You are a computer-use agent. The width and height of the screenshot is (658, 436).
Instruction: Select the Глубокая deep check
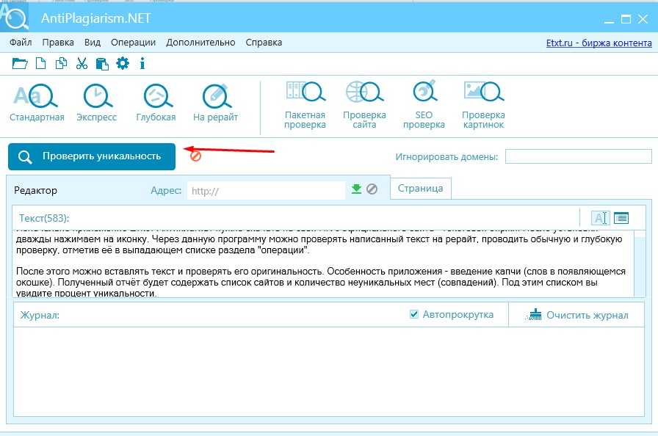156,102
